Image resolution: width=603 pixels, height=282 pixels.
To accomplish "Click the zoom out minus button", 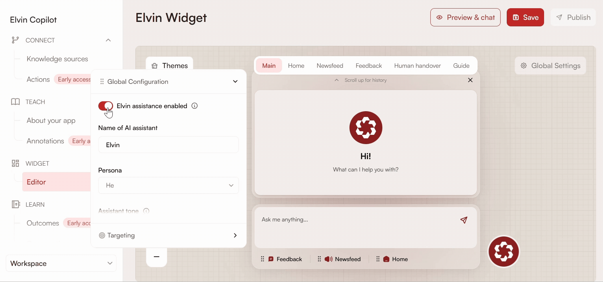I will [x=157, y=257].
